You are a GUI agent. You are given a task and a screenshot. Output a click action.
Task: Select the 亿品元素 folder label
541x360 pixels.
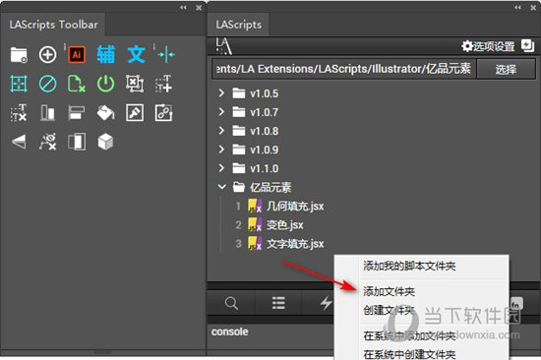(x=270, y=188)
